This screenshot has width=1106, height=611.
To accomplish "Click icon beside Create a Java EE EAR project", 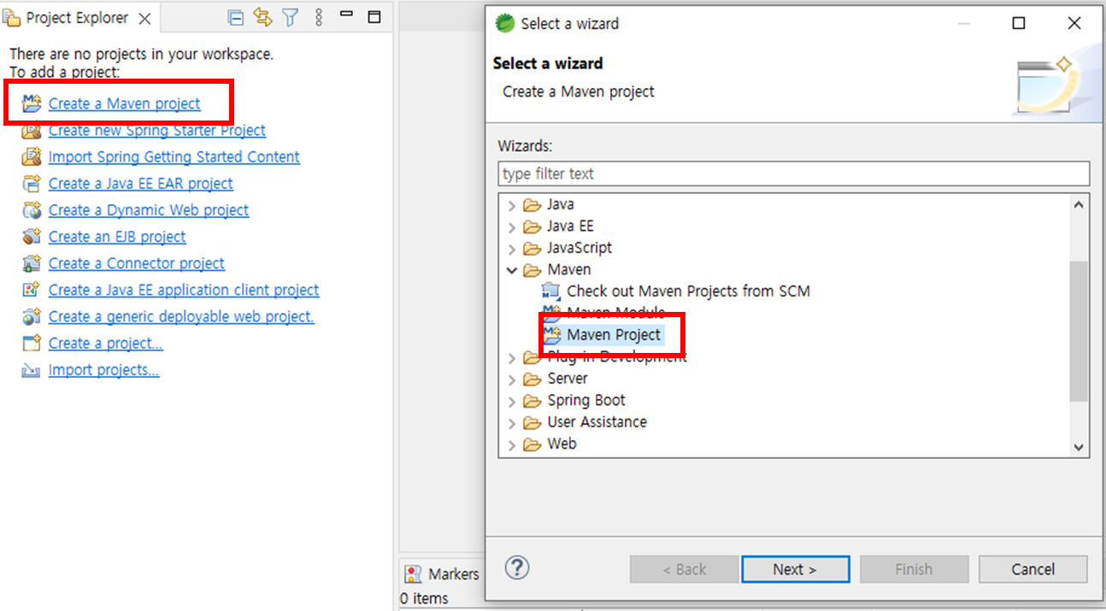I will (32, 184).
